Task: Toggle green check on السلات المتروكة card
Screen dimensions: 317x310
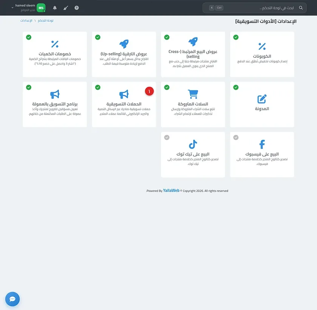Action: click(x=167, y=87)
